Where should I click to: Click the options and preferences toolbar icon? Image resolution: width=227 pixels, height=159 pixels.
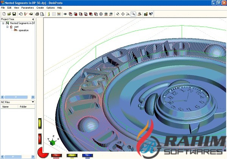pos(146,14)
